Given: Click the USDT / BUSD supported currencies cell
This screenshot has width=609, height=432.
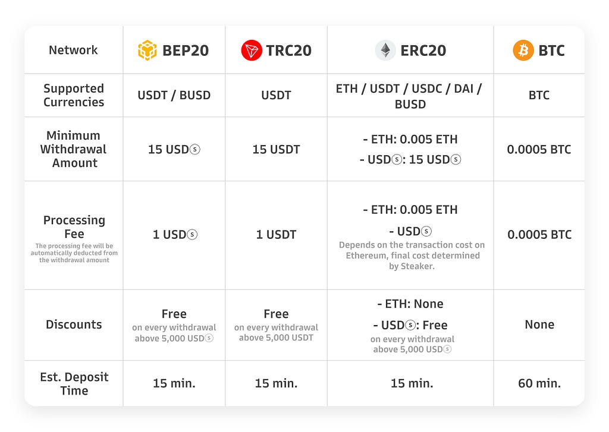Looking at the screenshot, I should 174,95.
